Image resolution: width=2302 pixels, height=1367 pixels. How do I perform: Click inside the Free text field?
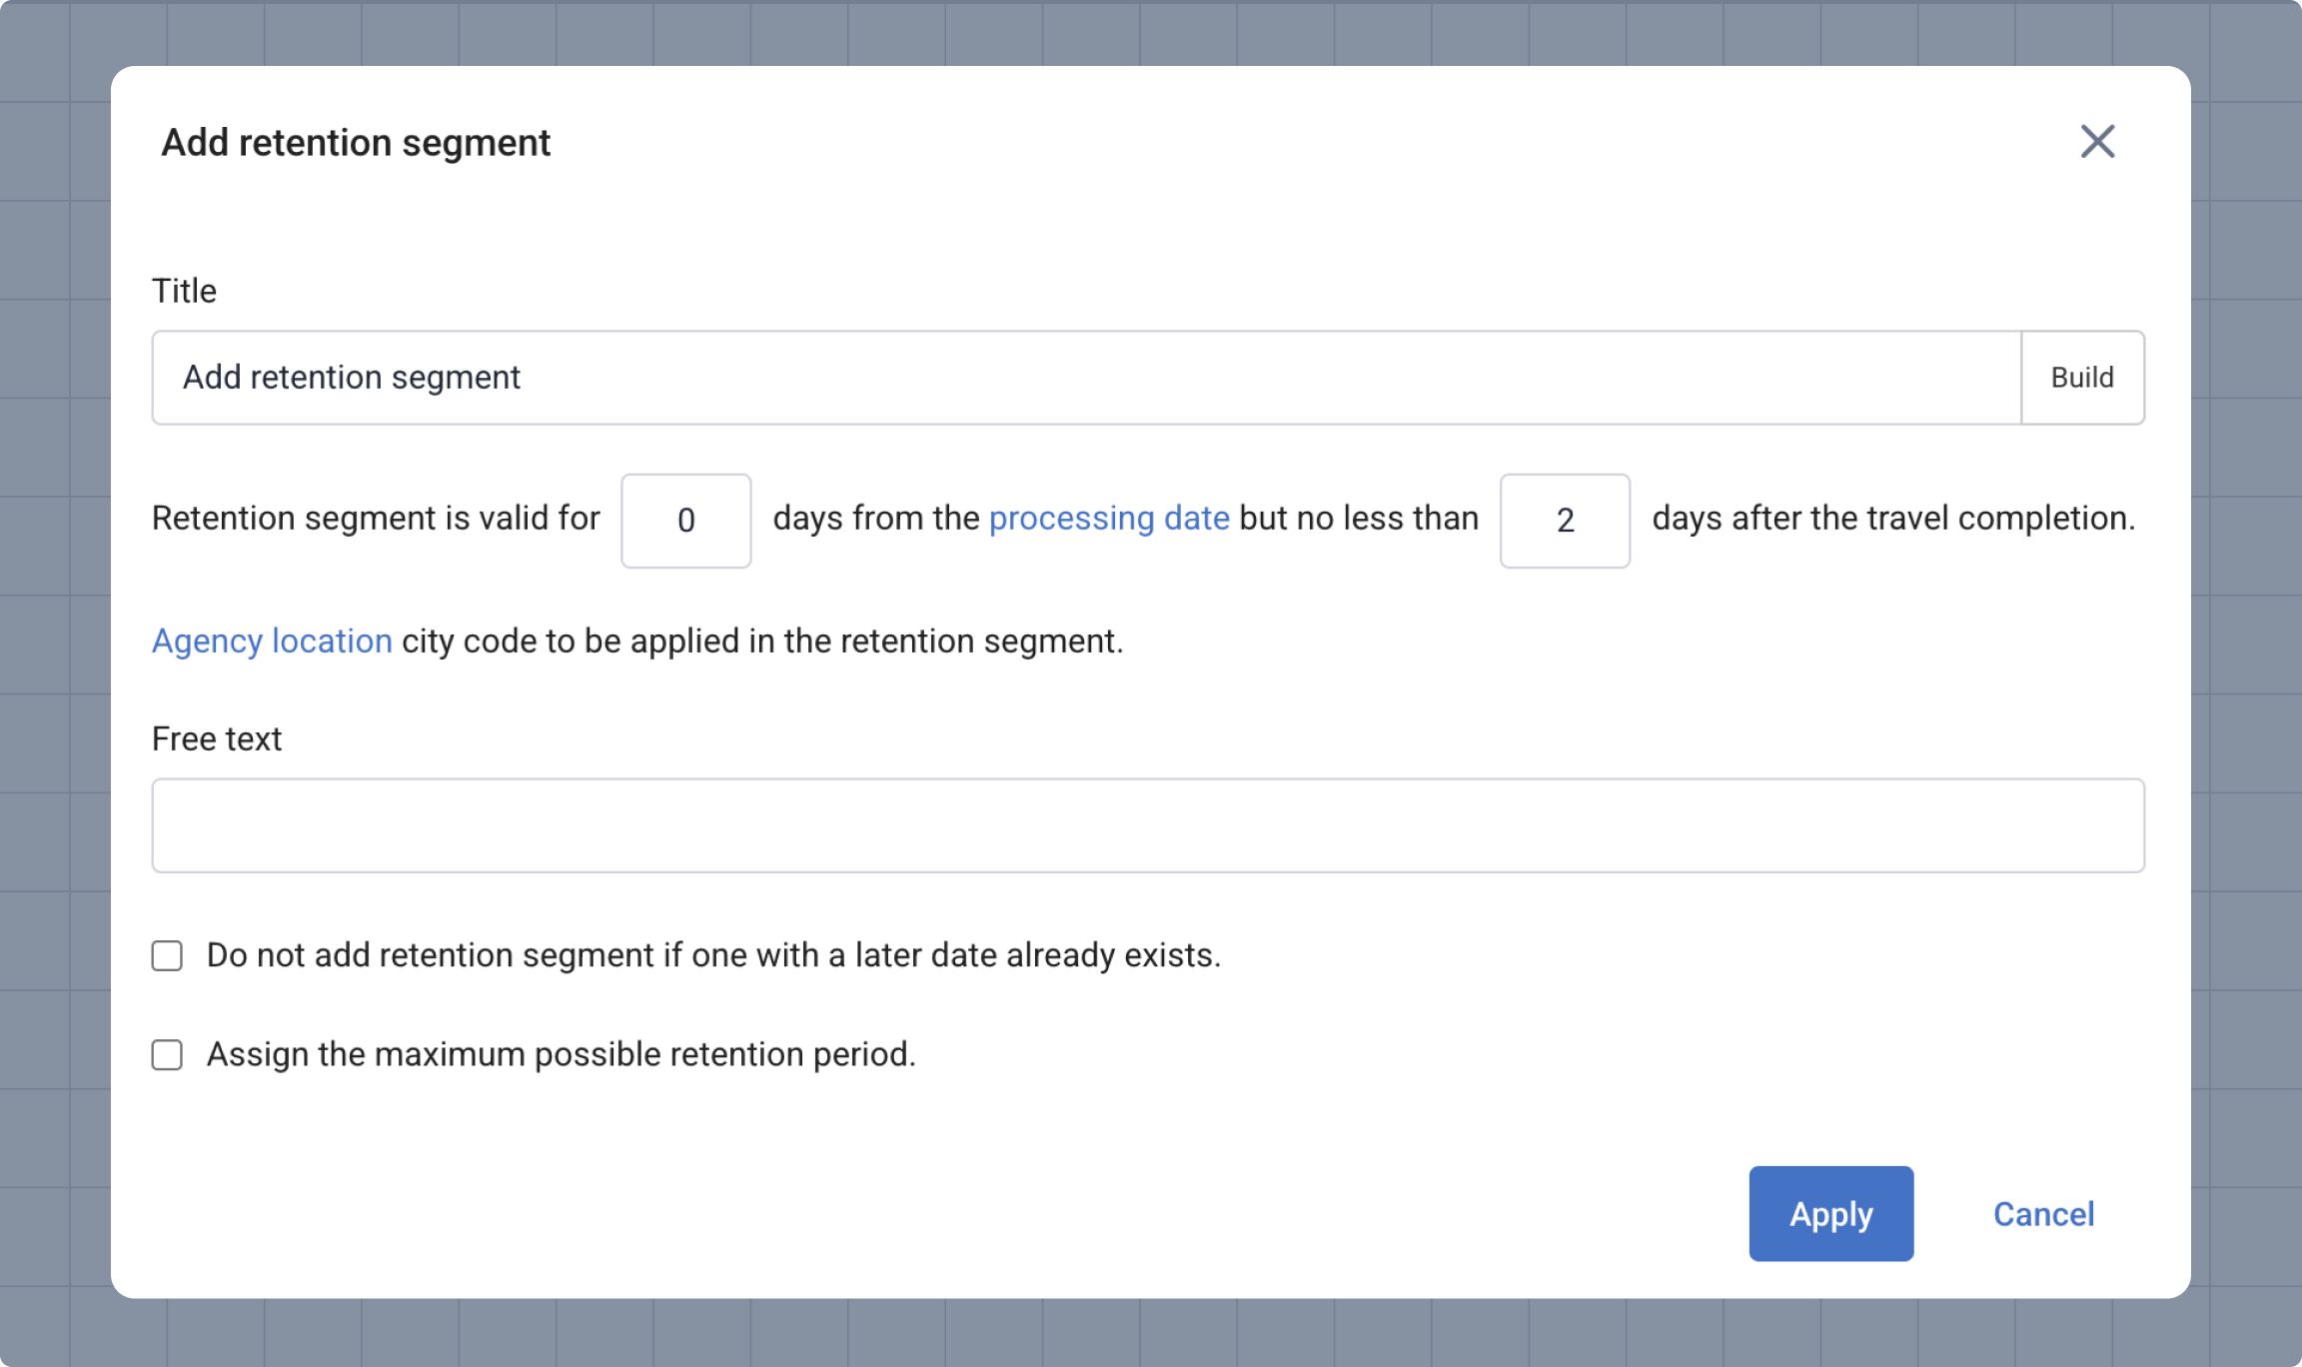coord(1147,825)
